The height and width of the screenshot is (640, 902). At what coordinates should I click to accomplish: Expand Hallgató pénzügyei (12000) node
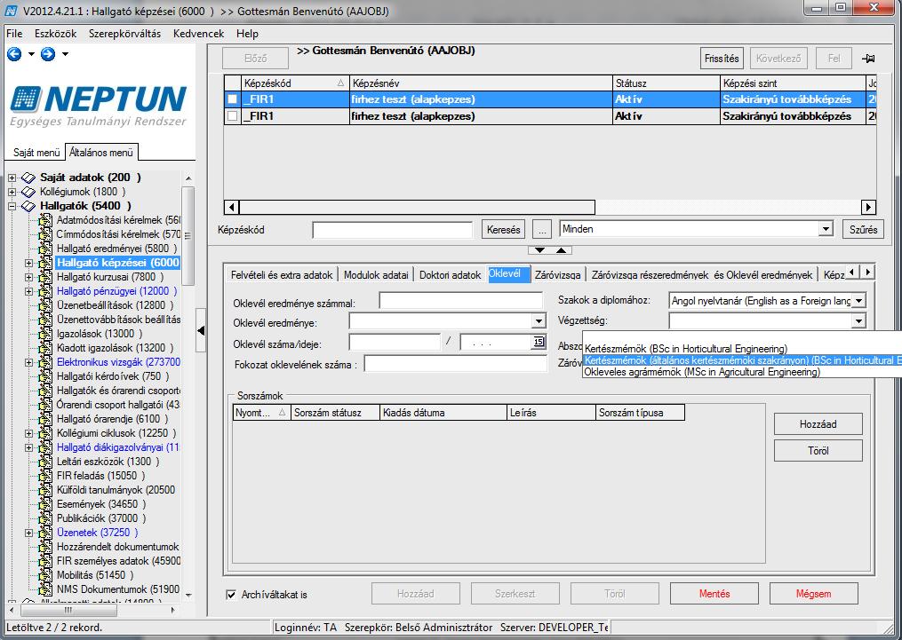point(28,291)
